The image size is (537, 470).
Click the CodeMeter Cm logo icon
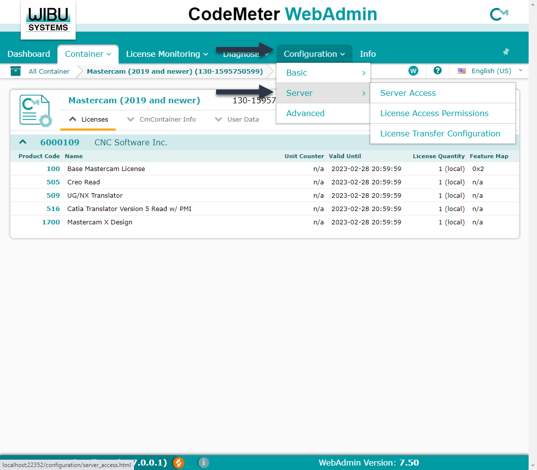tap(499, 14)
